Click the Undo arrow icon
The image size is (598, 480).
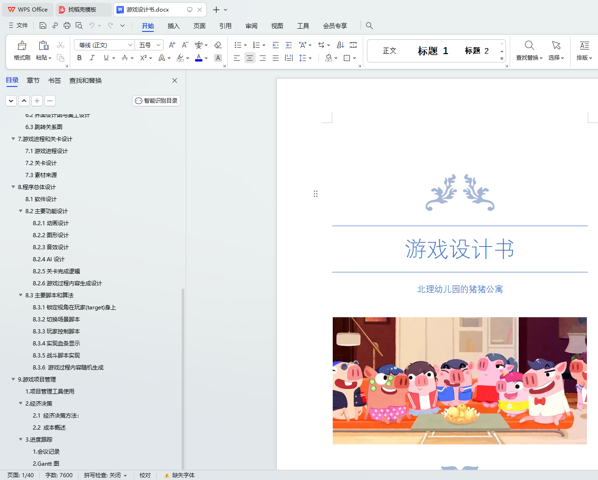tap(92, 25)
